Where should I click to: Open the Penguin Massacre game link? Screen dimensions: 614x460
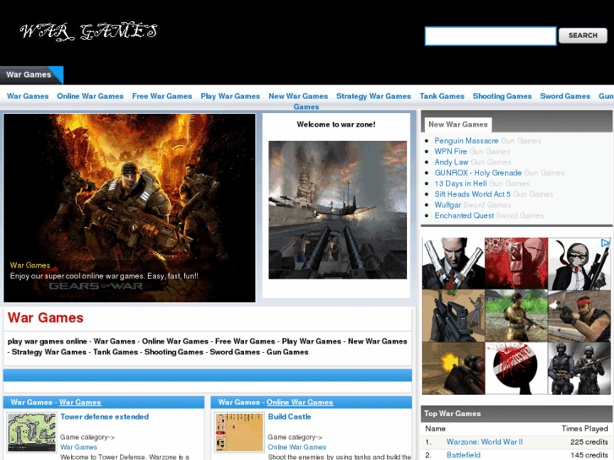tap(466, 141)
